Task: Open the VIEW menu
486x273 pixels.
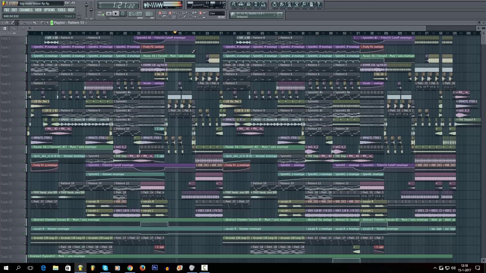Action: pyautogui.click(x=38, y=10)
